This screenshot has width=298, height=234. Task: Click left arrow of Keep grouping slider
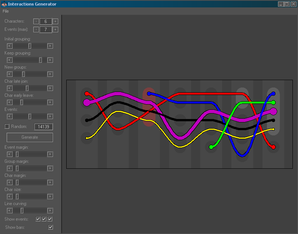[x=10, y=60]
